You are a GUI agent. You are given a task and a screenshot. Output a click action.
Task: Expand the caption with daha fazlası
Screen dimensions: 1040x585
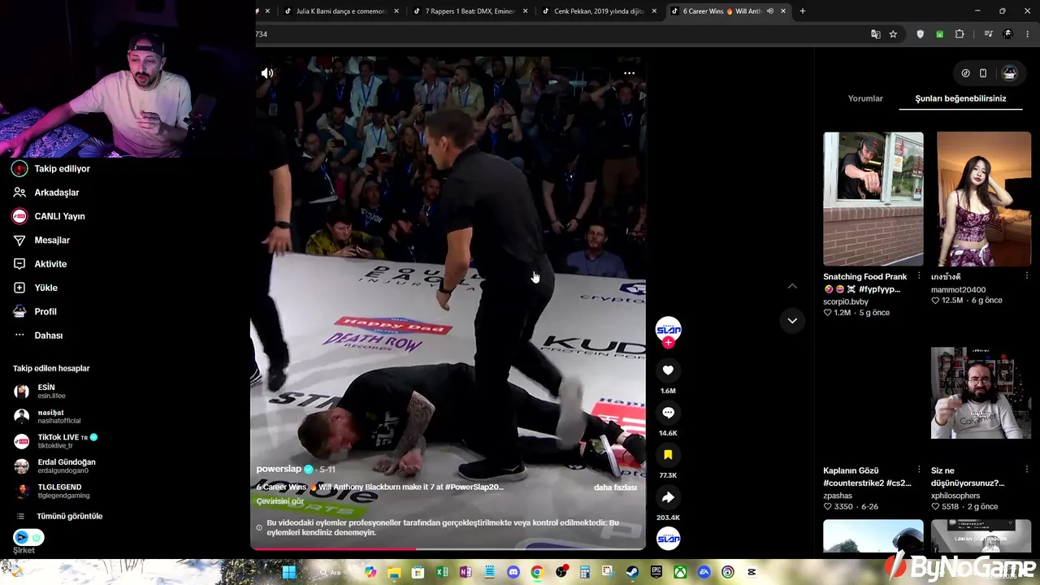(x=615, y=487)
